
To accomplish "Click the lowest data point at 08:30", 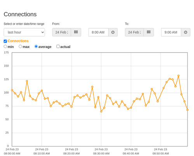I will point(101,111).
